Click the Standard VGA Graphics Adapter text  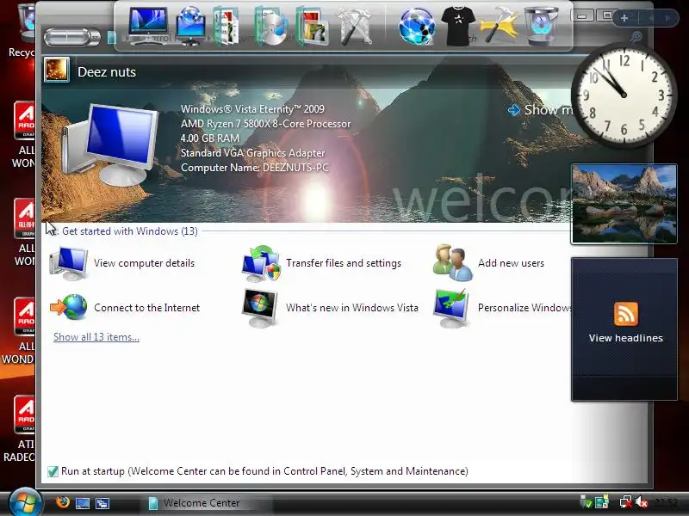tap(252, 153)
